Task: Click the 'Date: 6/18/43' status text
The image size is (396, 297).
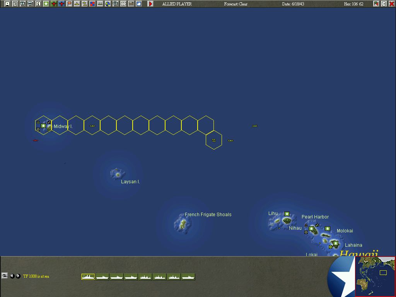Action: click(x=293, y=4)
